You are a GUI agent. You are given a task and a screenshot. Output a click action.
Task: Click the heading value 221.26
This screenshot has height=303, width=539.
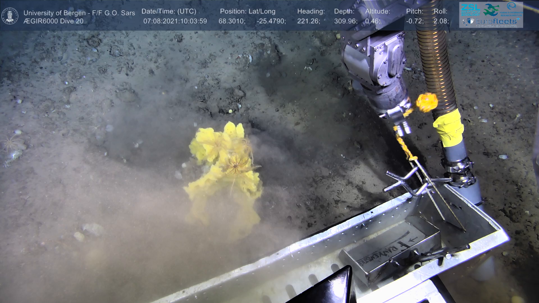click(309, 21)
